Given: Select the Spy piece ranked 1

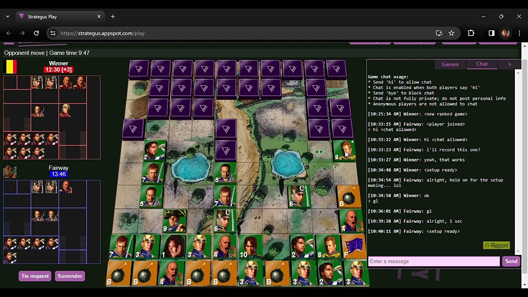Looking at the screenshot, I should coord(173,247).
